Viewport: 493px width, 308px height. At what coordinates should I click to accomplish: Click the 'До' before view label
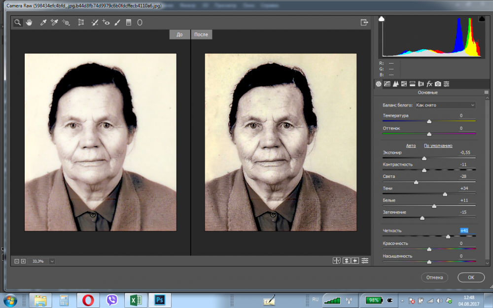click(x=179, y=34)
